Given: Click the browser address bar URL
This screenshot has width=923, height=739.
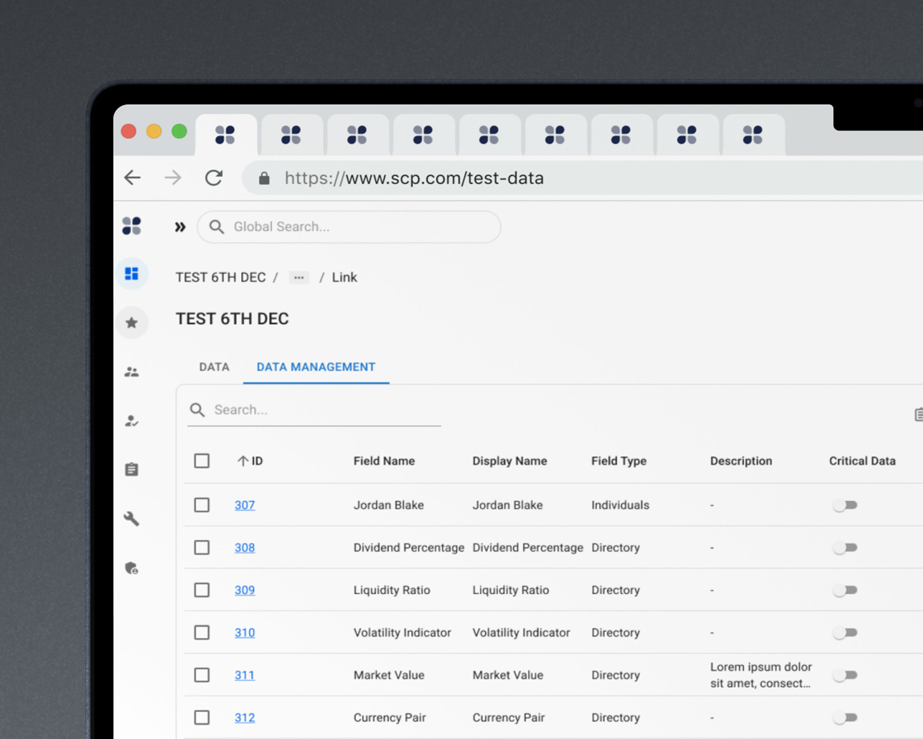Looking at the screenshot, I should [x=414, y=178].
